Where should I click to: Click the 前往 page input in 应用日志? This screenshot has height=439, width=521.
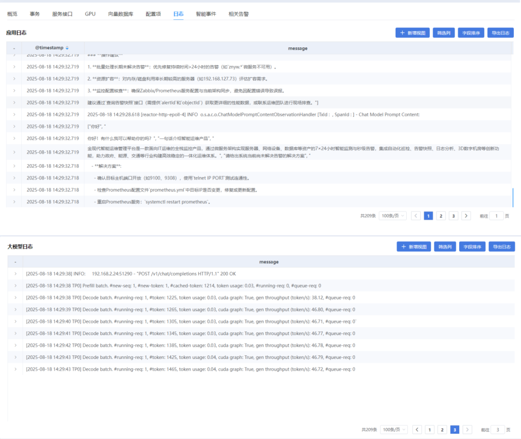496,216
